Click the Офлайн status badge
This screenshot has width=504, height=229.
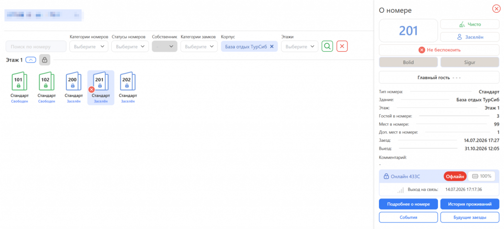pyautogui.click(x=455, y=176)
